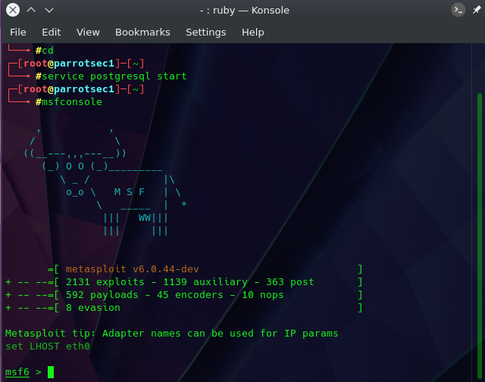Click the 'msfconsole' command text
Viewport: 485px width, 382px height.
click(72, 101)
